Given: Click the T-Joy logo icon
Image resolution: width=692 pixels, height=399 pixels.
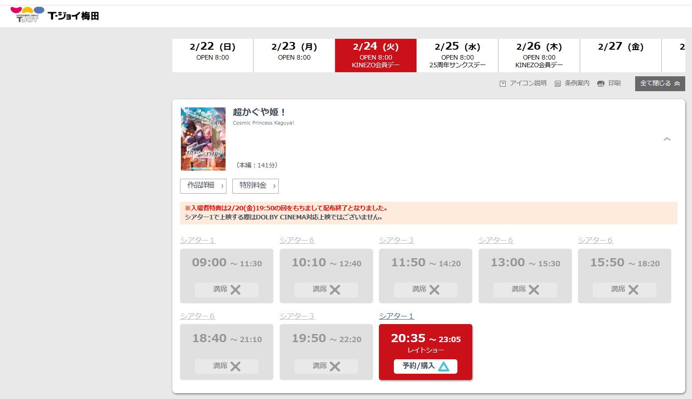Looking at the screenshot, I should pyautogui.click(x=27, y=14).
